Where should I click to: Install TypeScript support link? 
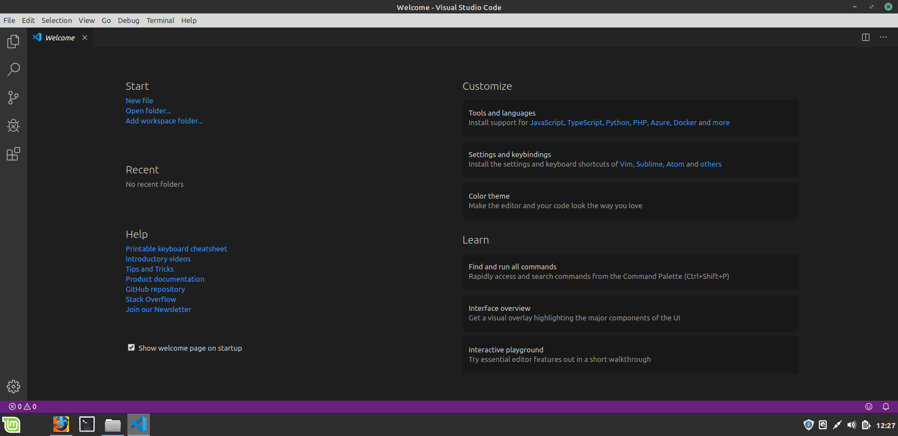click(585, 123)
